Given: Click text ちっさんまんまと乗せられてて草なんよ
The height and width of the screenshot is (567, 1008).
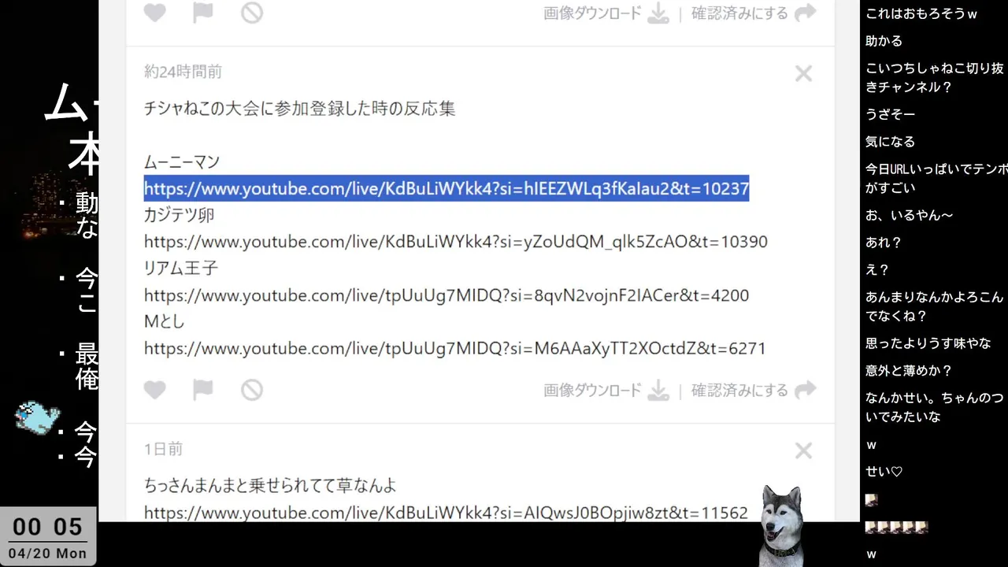Looking at the screenshot, I should point(270,486).
